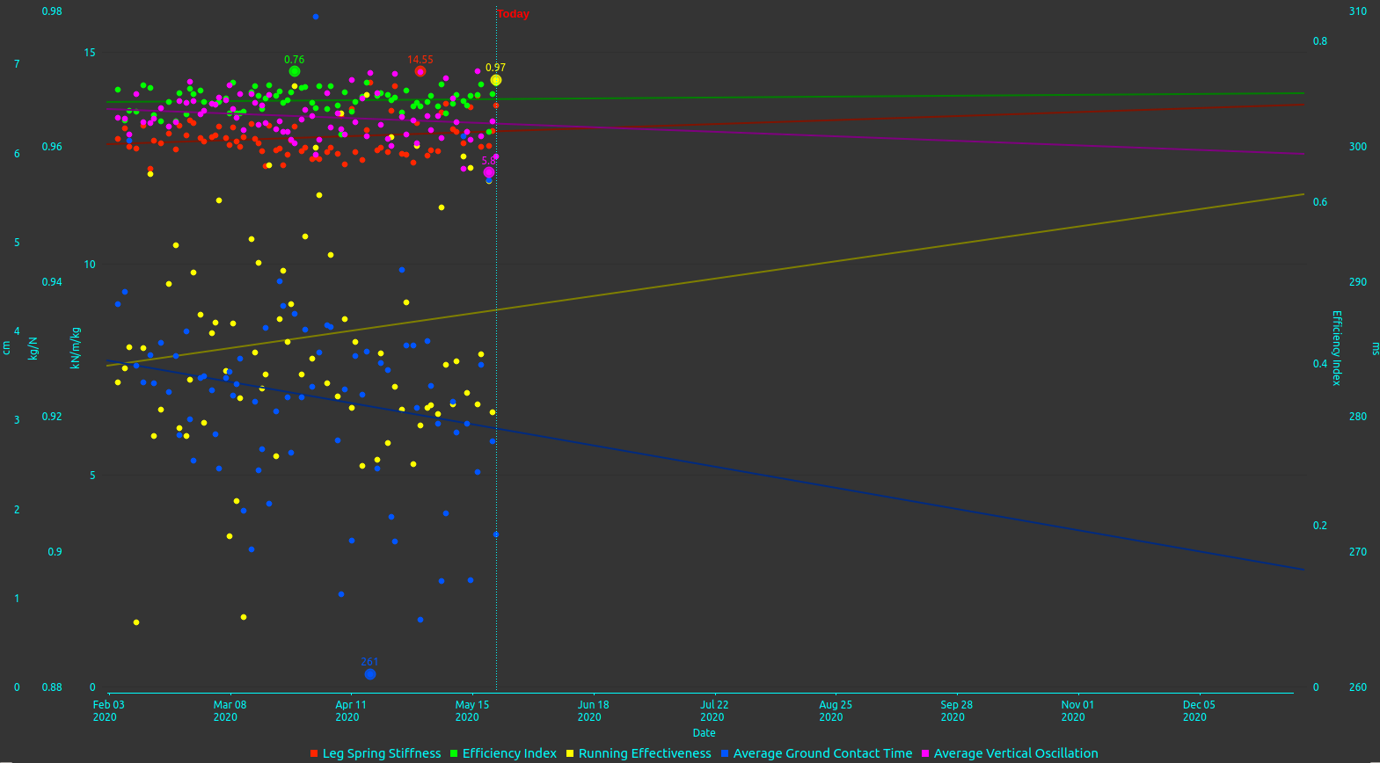Click the red Today label at top
The height and width of the screenshot is (763, 1380).
pos(514,14)
